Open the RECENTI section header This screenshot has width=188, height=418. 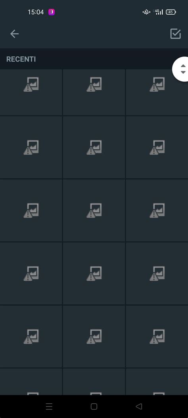click(21, 59)
